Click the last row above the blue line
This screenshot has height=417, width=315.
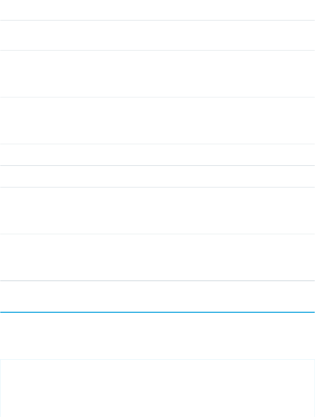pos(157,296)
